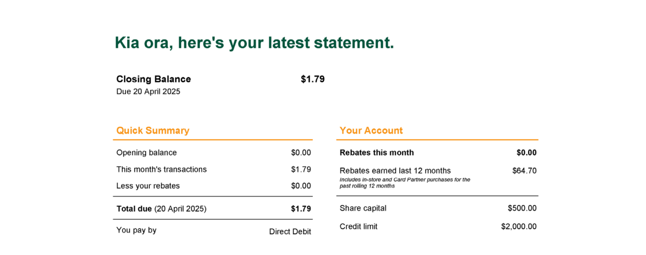
Task: Click the Opening balance value $0.00
Action: [x=301, y=153]
